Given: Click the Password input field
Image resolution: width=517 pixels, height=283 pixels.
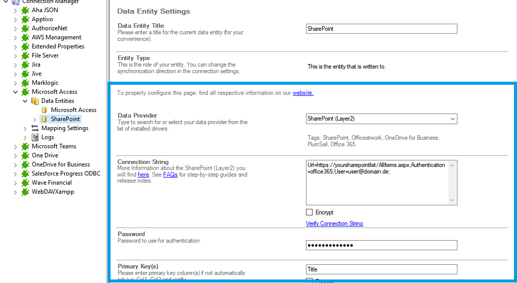Looking at the screenshot, I should (381, 245).
